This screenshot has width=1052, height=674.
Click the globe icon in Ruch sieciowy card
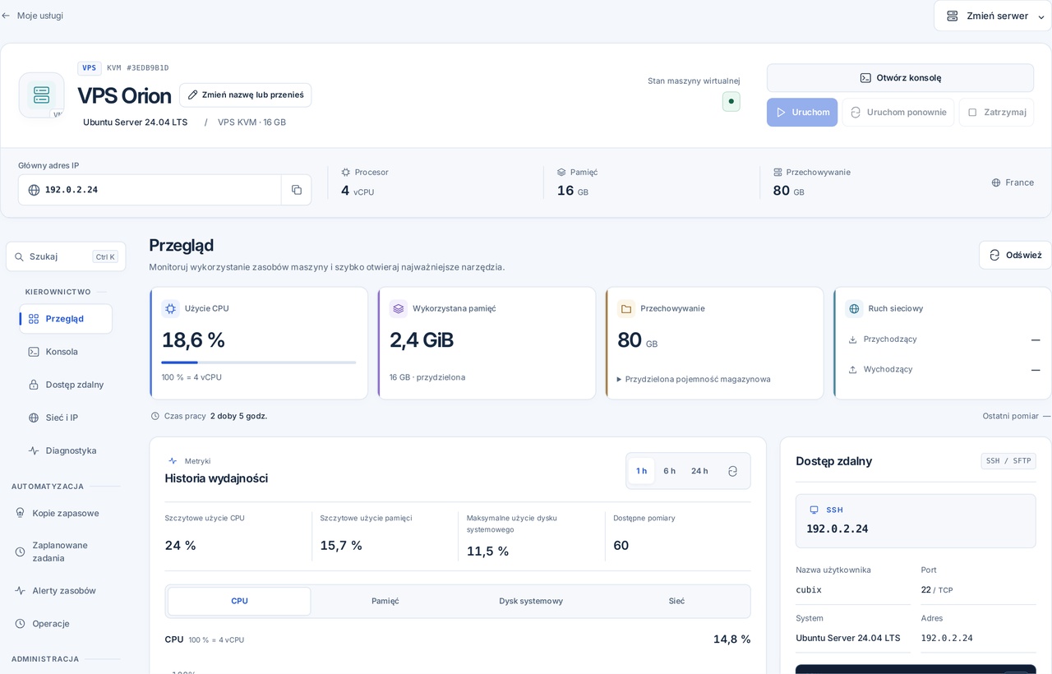click(854, 308)
